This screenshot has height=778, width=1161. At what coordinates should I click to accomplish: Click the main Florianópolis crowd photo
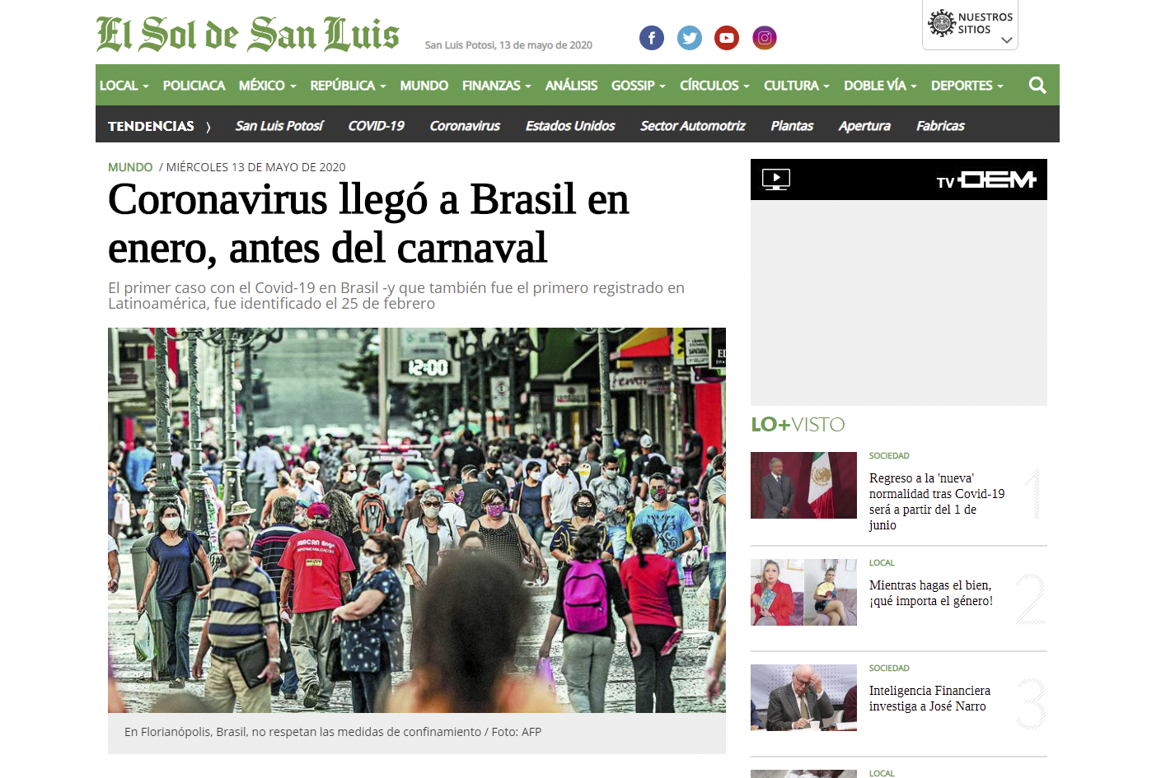(x=417, y=520)
